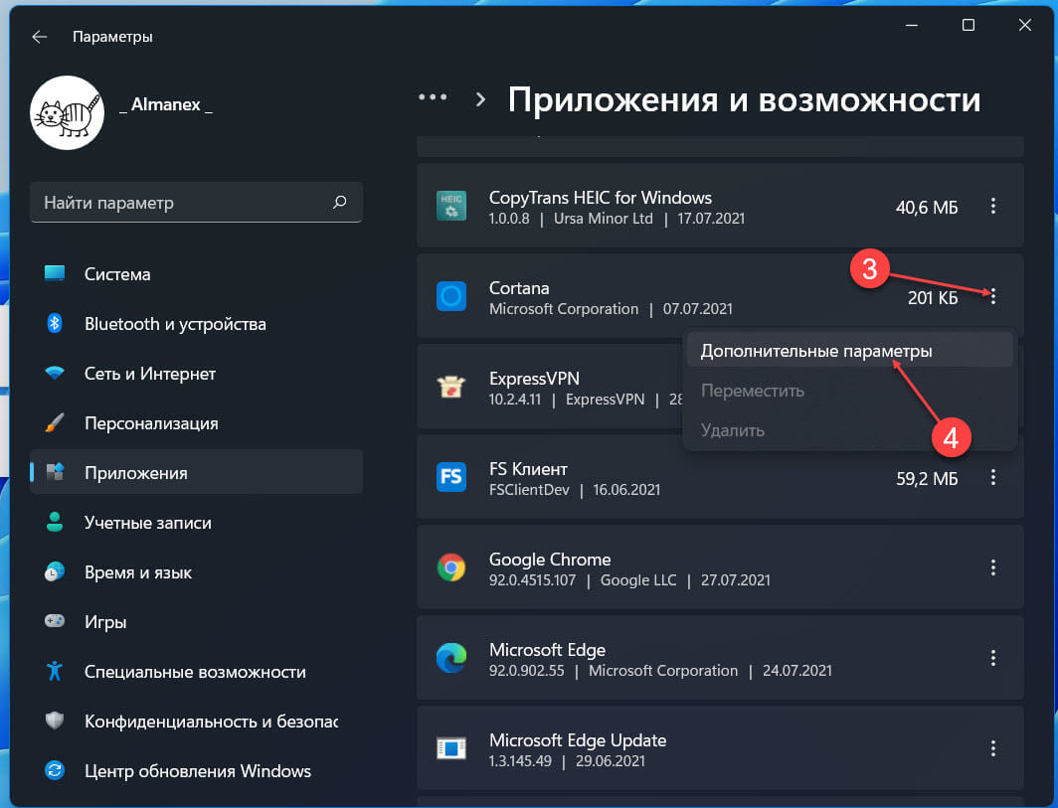Viewport: 1058px width, 808px height.
Task: Click the Bluetooth icon in sidebar
Action: [x=55, y=323]
